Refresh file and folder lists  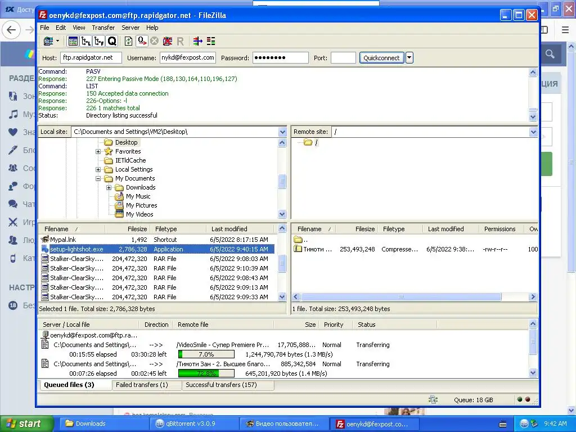[129, 41]
